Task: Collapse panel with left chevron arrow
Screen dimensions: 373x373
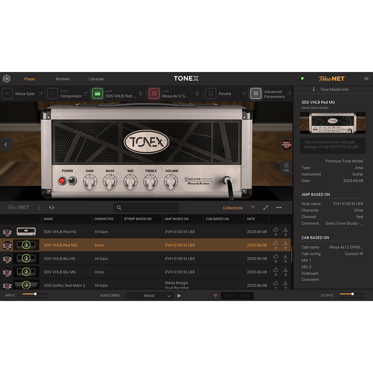Action: (6, 144)
